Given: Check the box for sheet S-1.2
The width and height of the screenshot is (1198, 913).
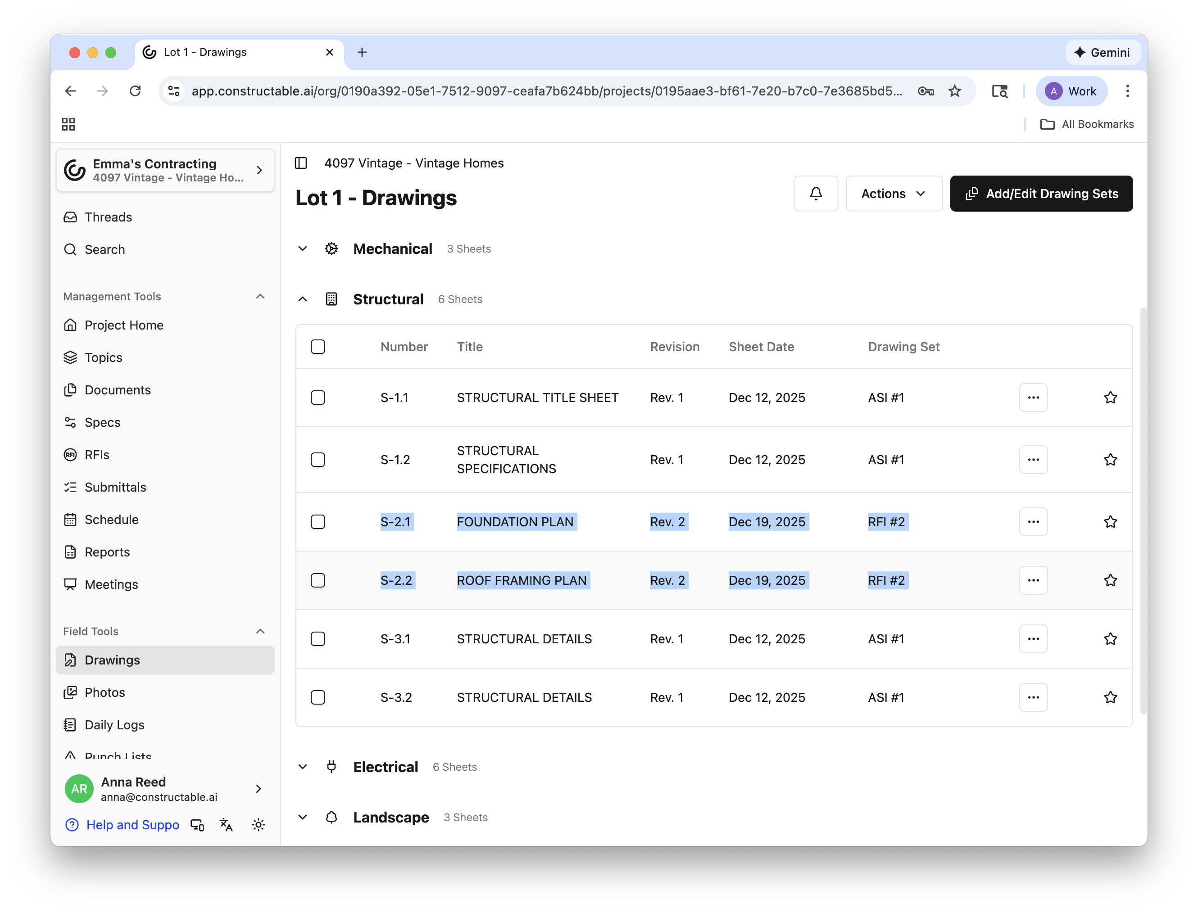Looking at the screenshot, I should coord(318,460).
